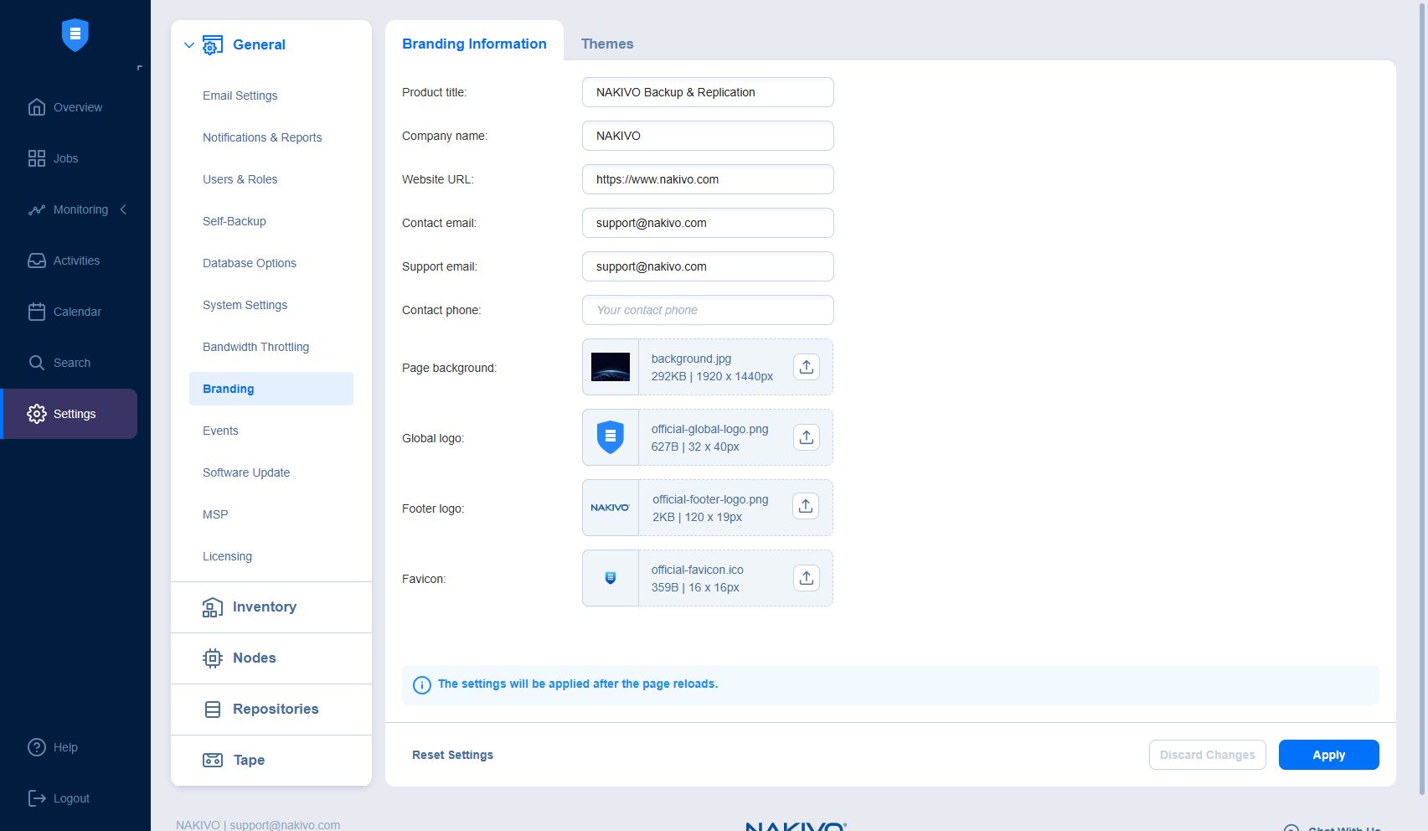Expand the Monitoring submenu arrow
The height and width of the screenshot is (831, 1428).
pos(123,209)
